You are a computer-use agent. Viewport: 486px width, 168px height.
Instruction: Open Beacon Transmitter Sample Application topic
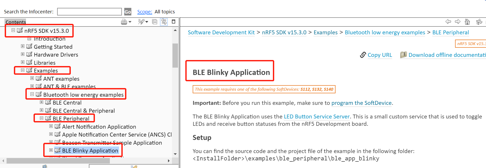112,143
